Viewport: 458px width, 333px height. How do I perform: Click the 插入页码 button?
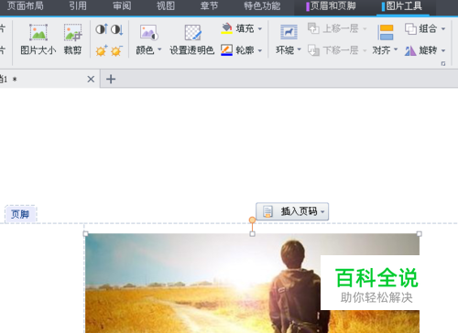(292, 211)
